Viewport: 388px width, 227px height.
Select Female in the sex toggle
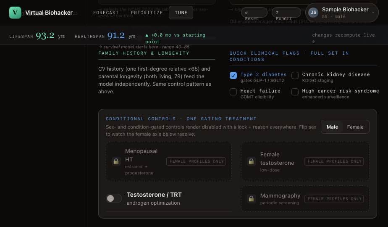coord(355,127)
